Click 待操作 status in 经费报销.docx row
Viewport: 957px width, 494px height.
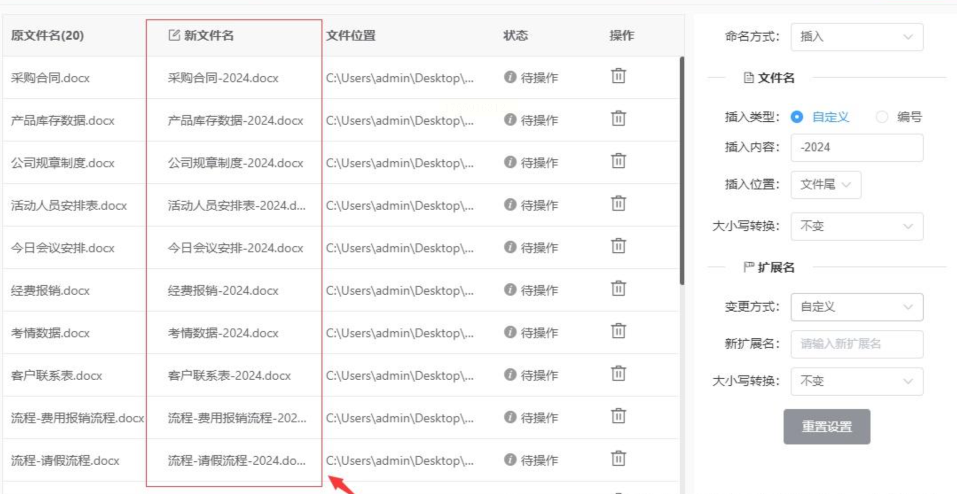[539, 290]
